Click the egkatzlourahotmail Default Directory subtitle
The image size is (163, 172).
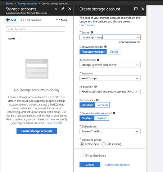tap(26, 13)
